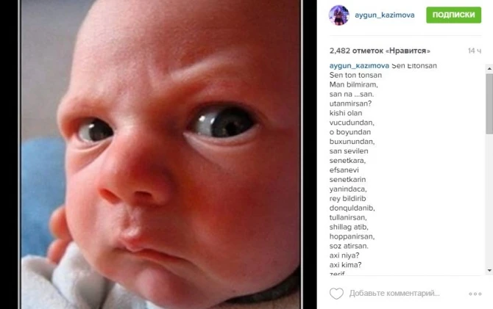Like the post with the heart icon
This screenshot has width=493, height=309.
[x=336, y=294]
